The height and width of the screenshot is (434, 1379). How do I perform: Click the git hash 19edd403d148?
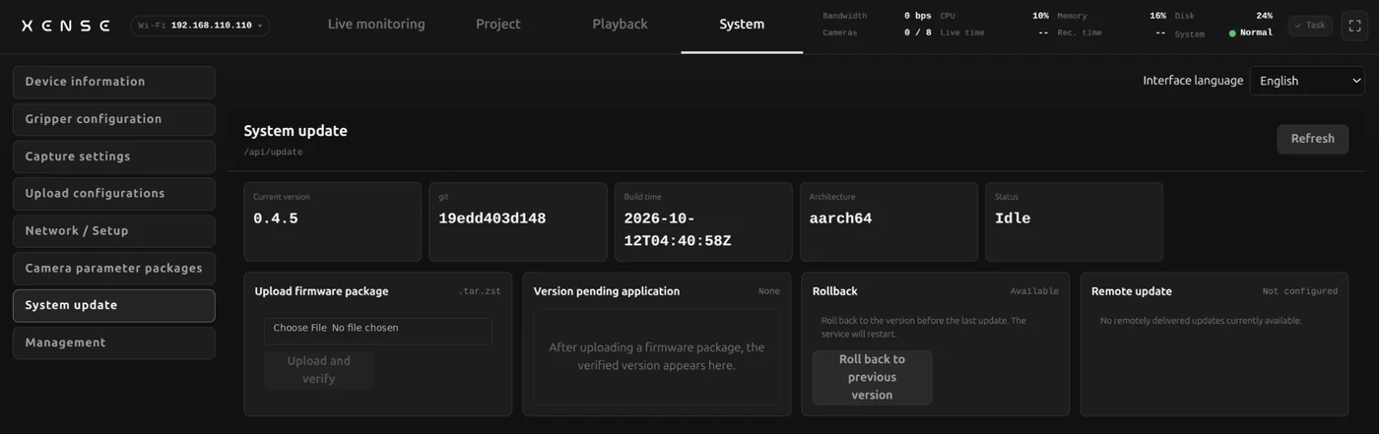[x=492, y=218]
